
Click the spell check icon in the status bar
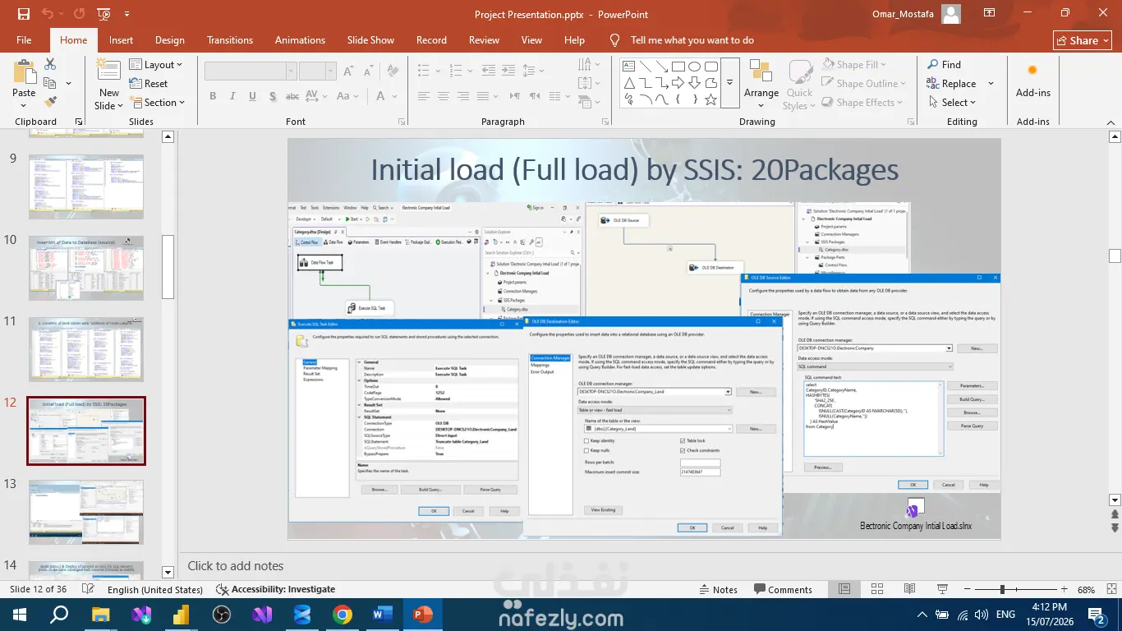(x=89, y=589)
